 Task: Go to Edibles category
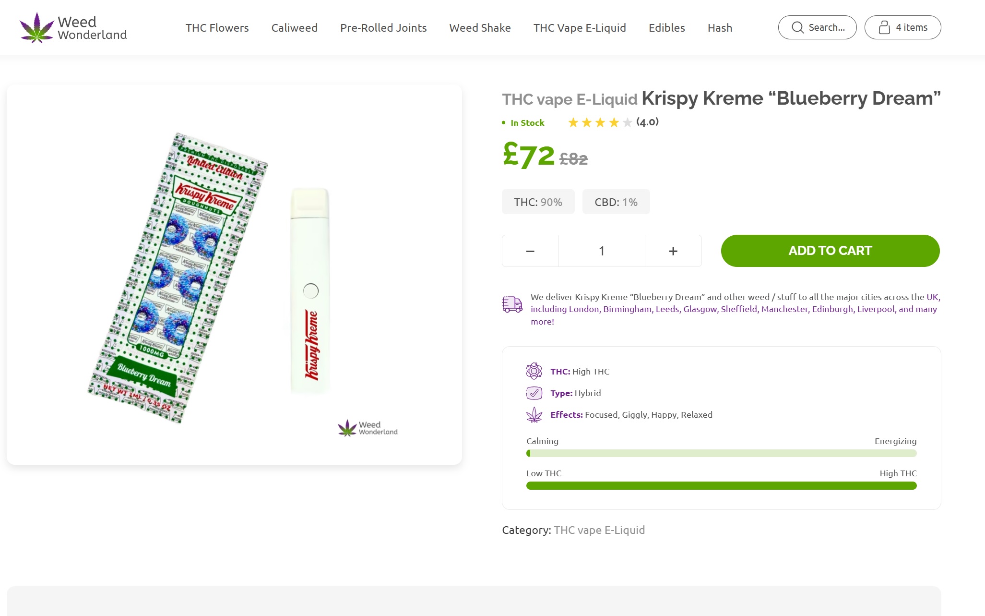click(666, 28)
